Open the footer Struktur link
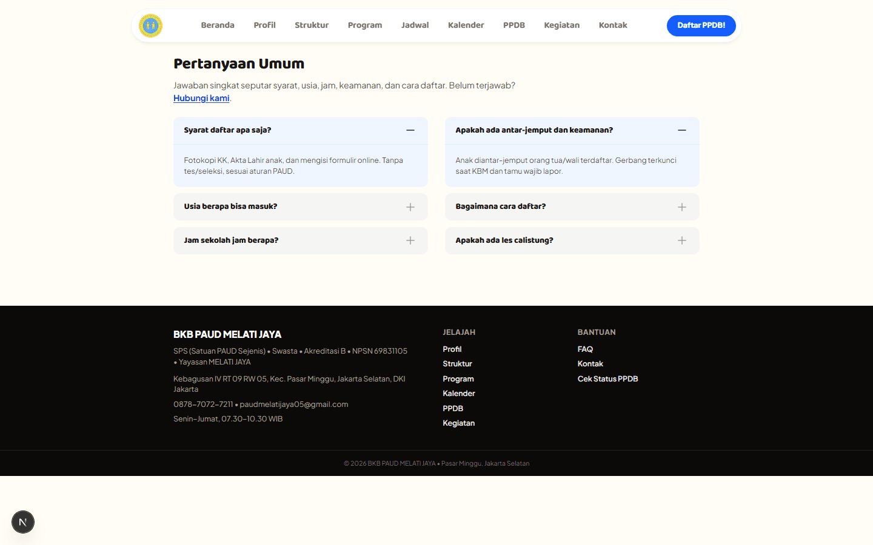 (x=457, y=364)
